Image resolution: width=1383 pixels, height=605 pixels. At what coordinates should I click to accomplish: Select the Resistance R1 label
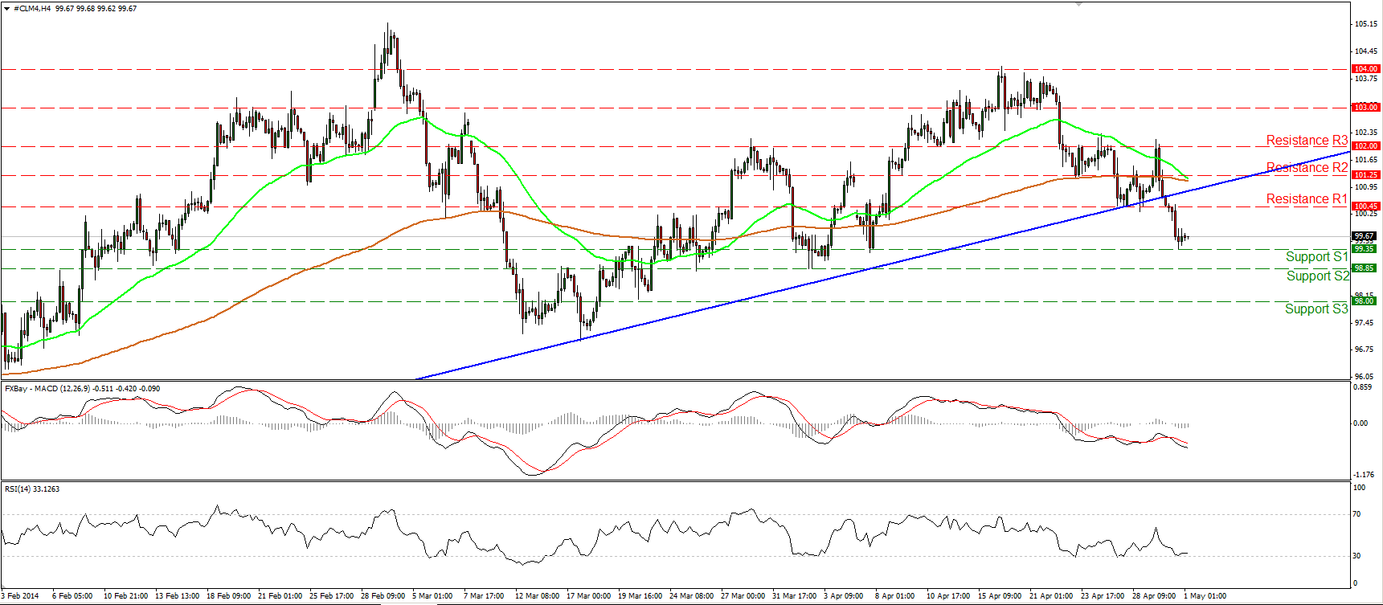1307,198
